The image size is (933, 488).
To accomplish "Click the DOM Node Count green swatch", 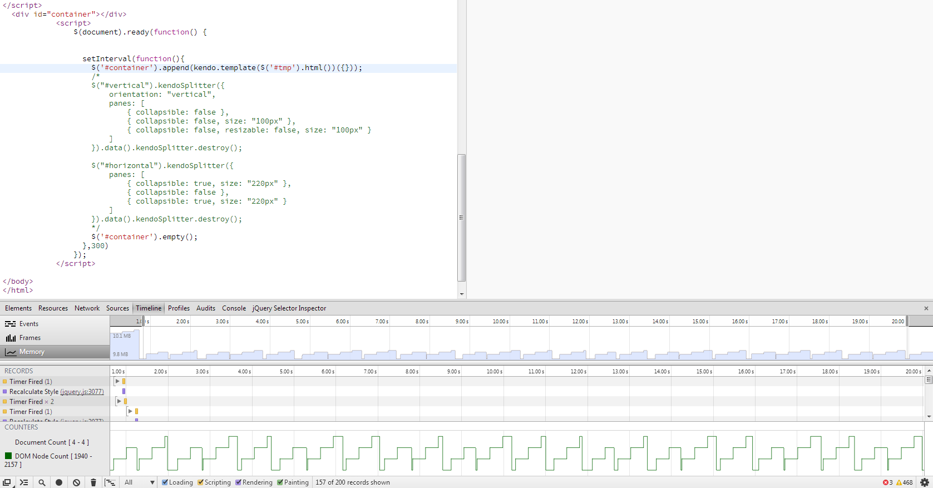I will point(8,456).
